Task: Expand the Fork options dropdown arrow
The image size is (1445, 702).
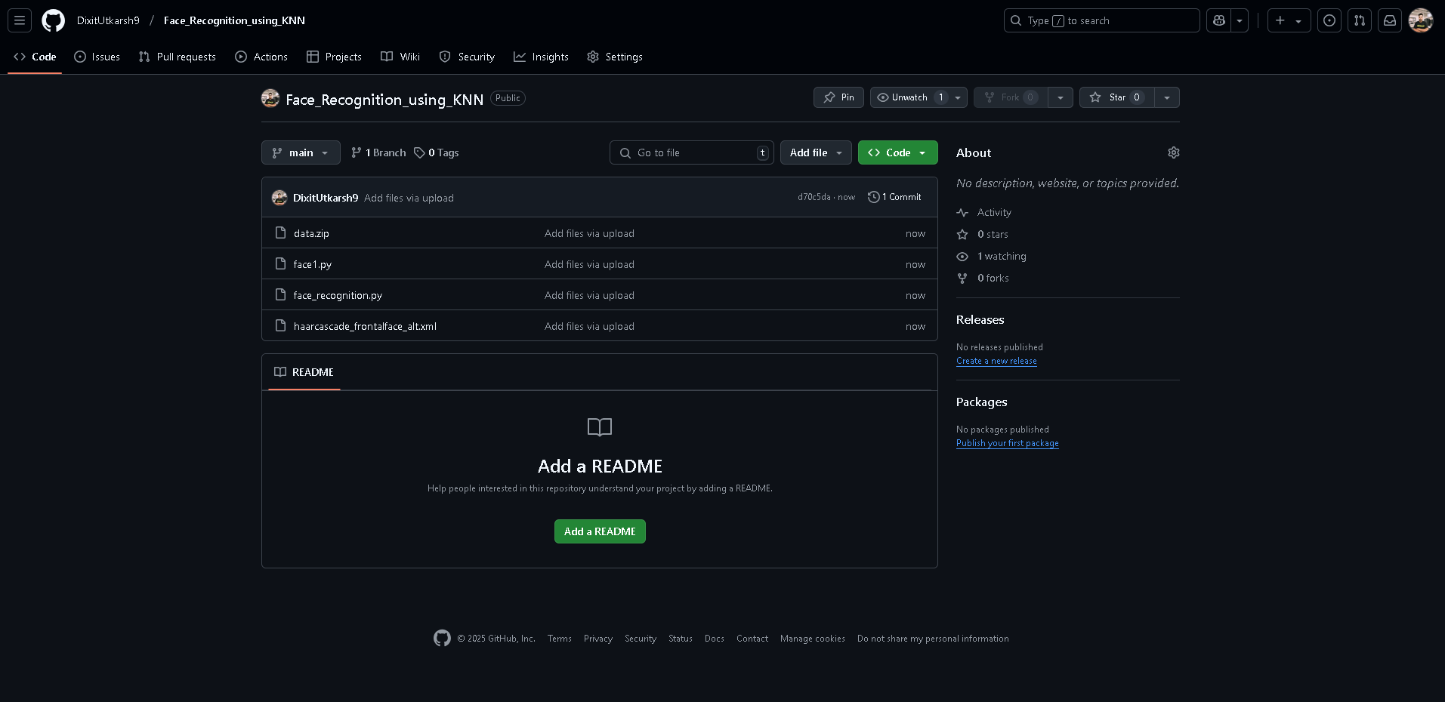Action: coord(1061,97)
